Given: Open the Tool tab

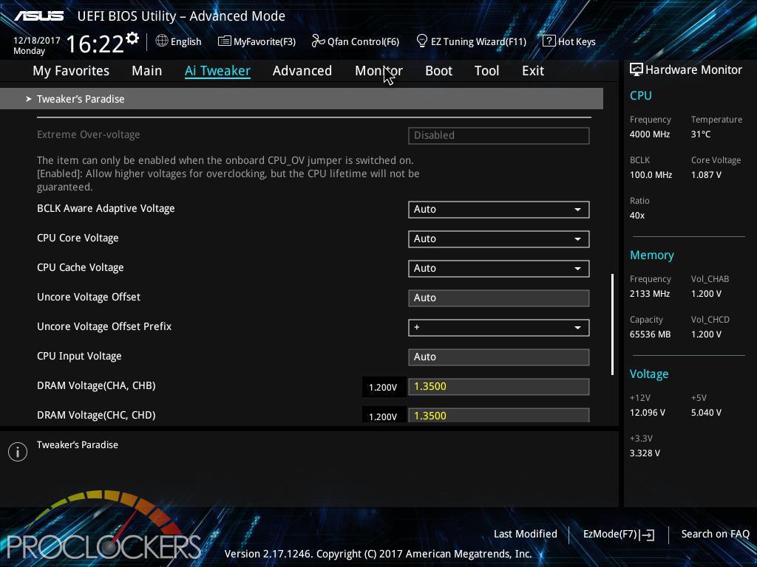Looking at the screenshot, I should 486,71.
